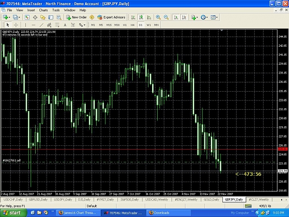Open the Help menu
The height and width of the screenshot is (217, 289).
click(83, 10)
